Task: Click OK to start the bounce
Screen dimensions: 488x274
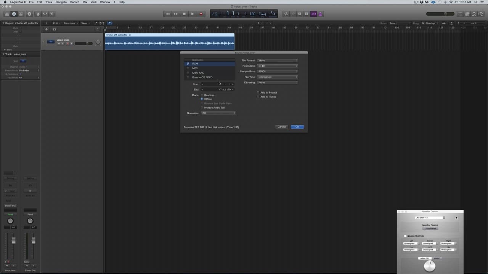Action: (297, 127)
